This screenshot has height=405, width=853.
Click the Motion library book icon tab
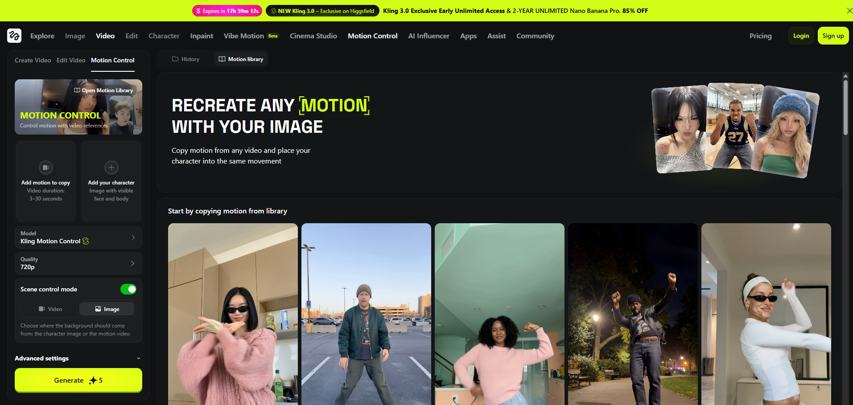(222, 59)
